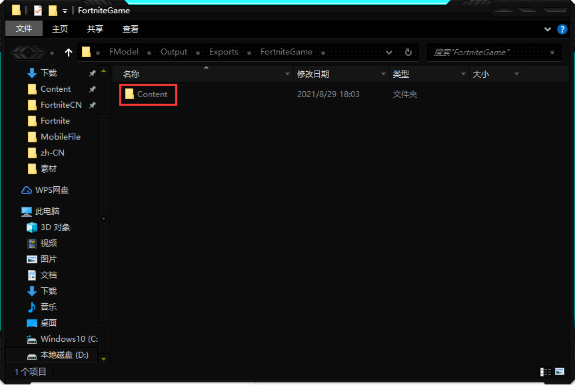Refresh the current folder view
Viewport: 575px width, 385px height.
pyautogui.click(x=408, y=53)
